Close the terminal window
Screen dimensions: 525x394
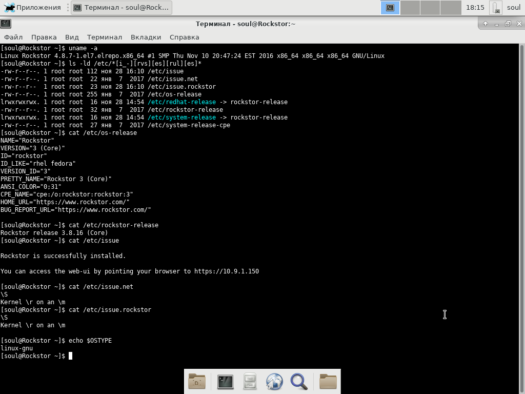pos(519,24)
